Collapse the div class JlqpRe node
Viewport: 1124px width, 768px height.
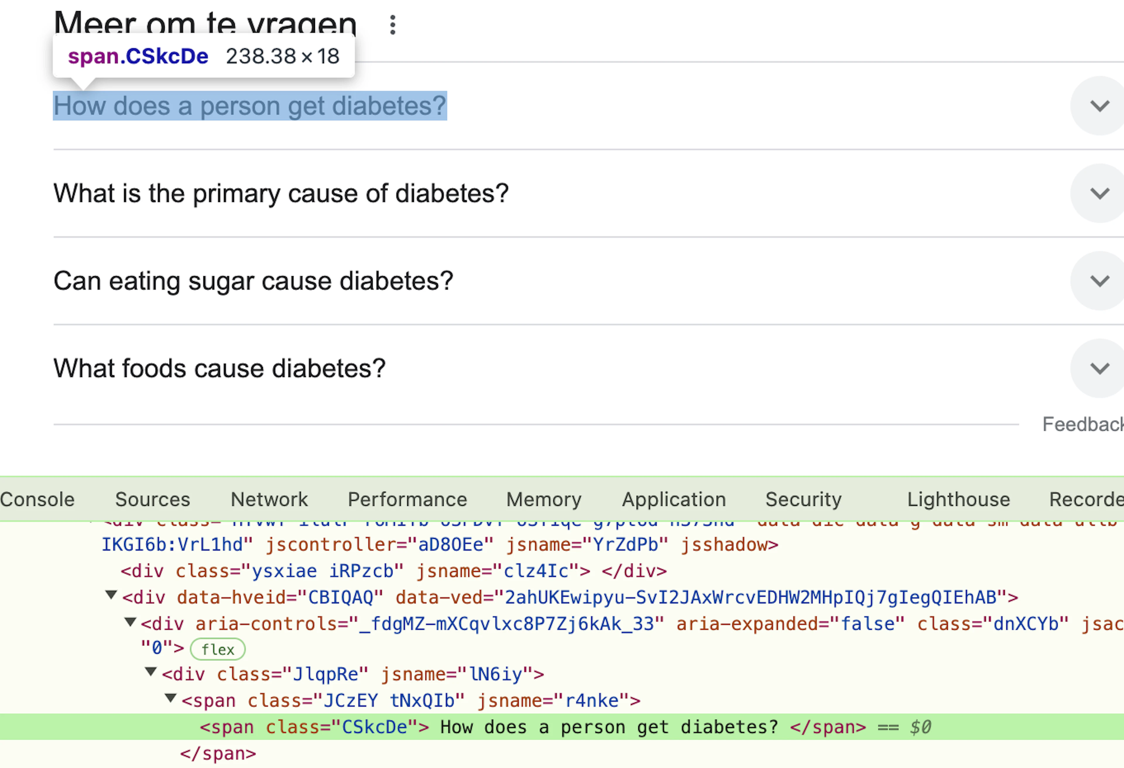(151, 672)
